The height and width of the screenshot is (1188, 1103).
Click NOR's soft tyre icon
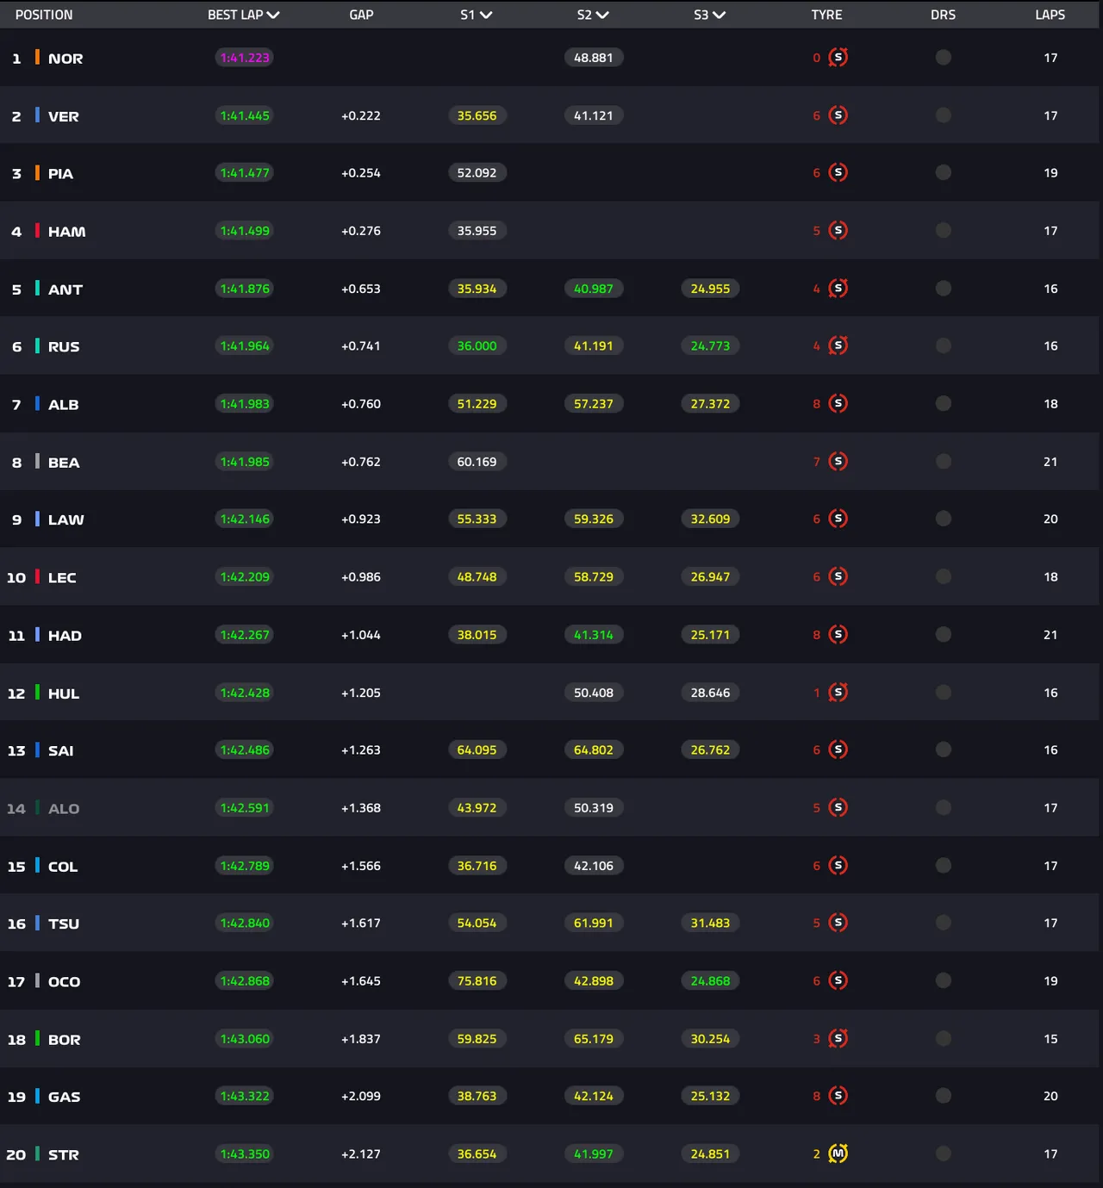tap(838, 58)
